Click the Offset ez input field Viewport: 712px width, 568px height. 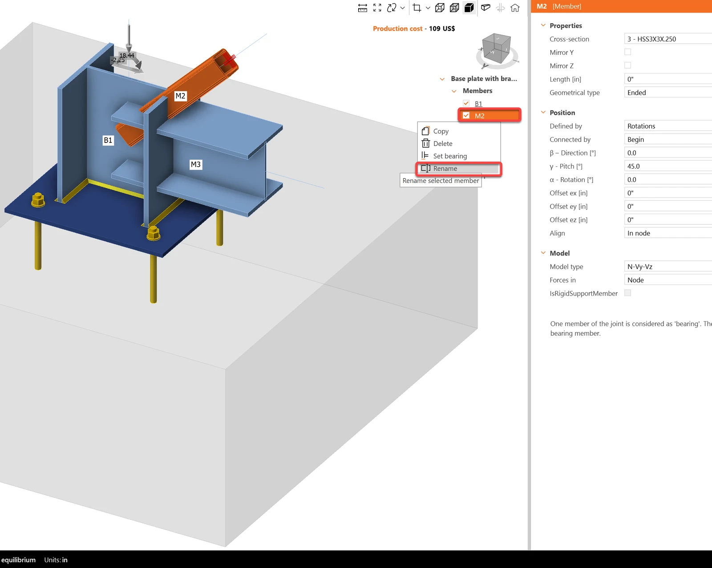point(668,219)
